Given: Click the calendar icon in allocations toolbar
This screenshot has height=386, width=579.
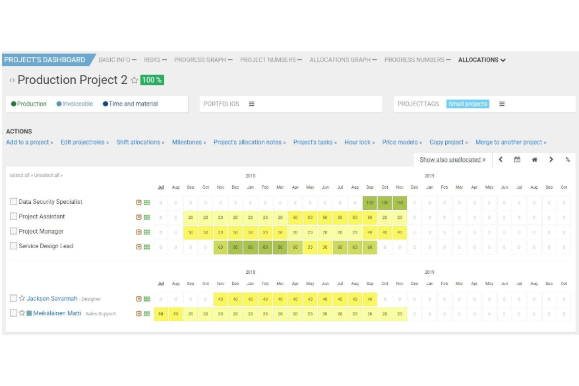Looking at the screenshot, I should click(517, 160).
